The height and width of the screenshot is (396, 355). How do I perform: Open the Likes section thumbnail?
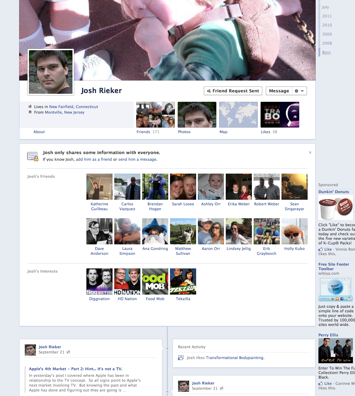[x=280, y=115]
